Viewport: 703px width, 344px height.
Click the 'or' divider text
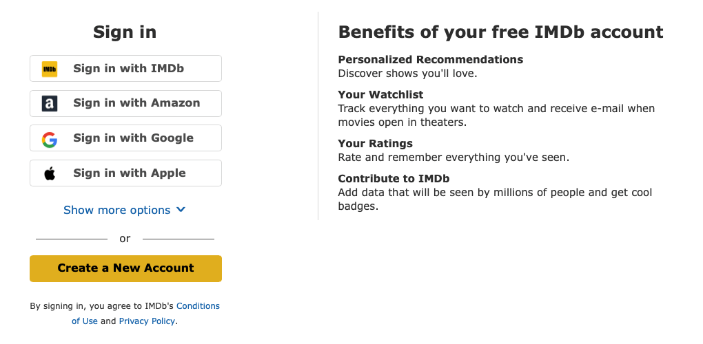pos(125,239)
